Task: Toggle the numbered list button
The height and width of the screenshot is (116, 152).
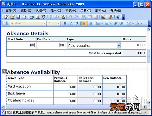Action: [x=98, y=23]
